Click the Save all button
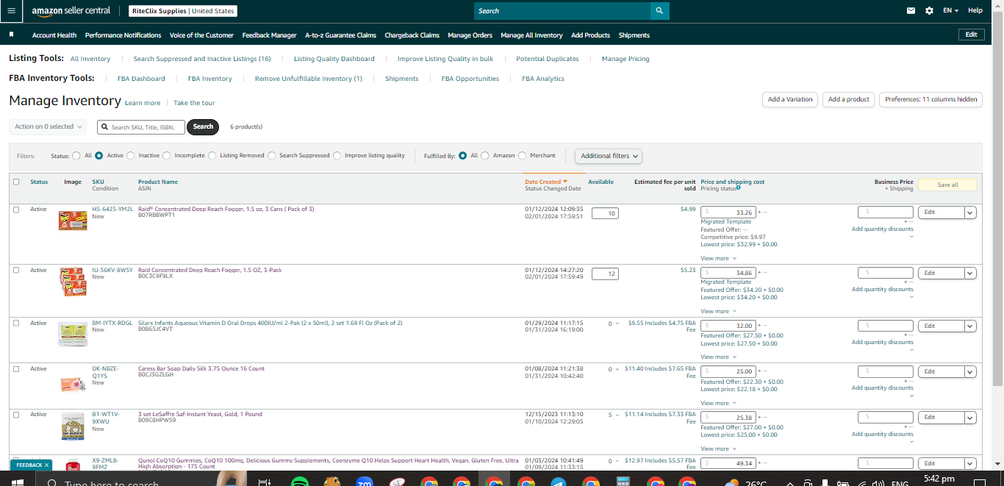1004x486 pixels. pos(947,185)
